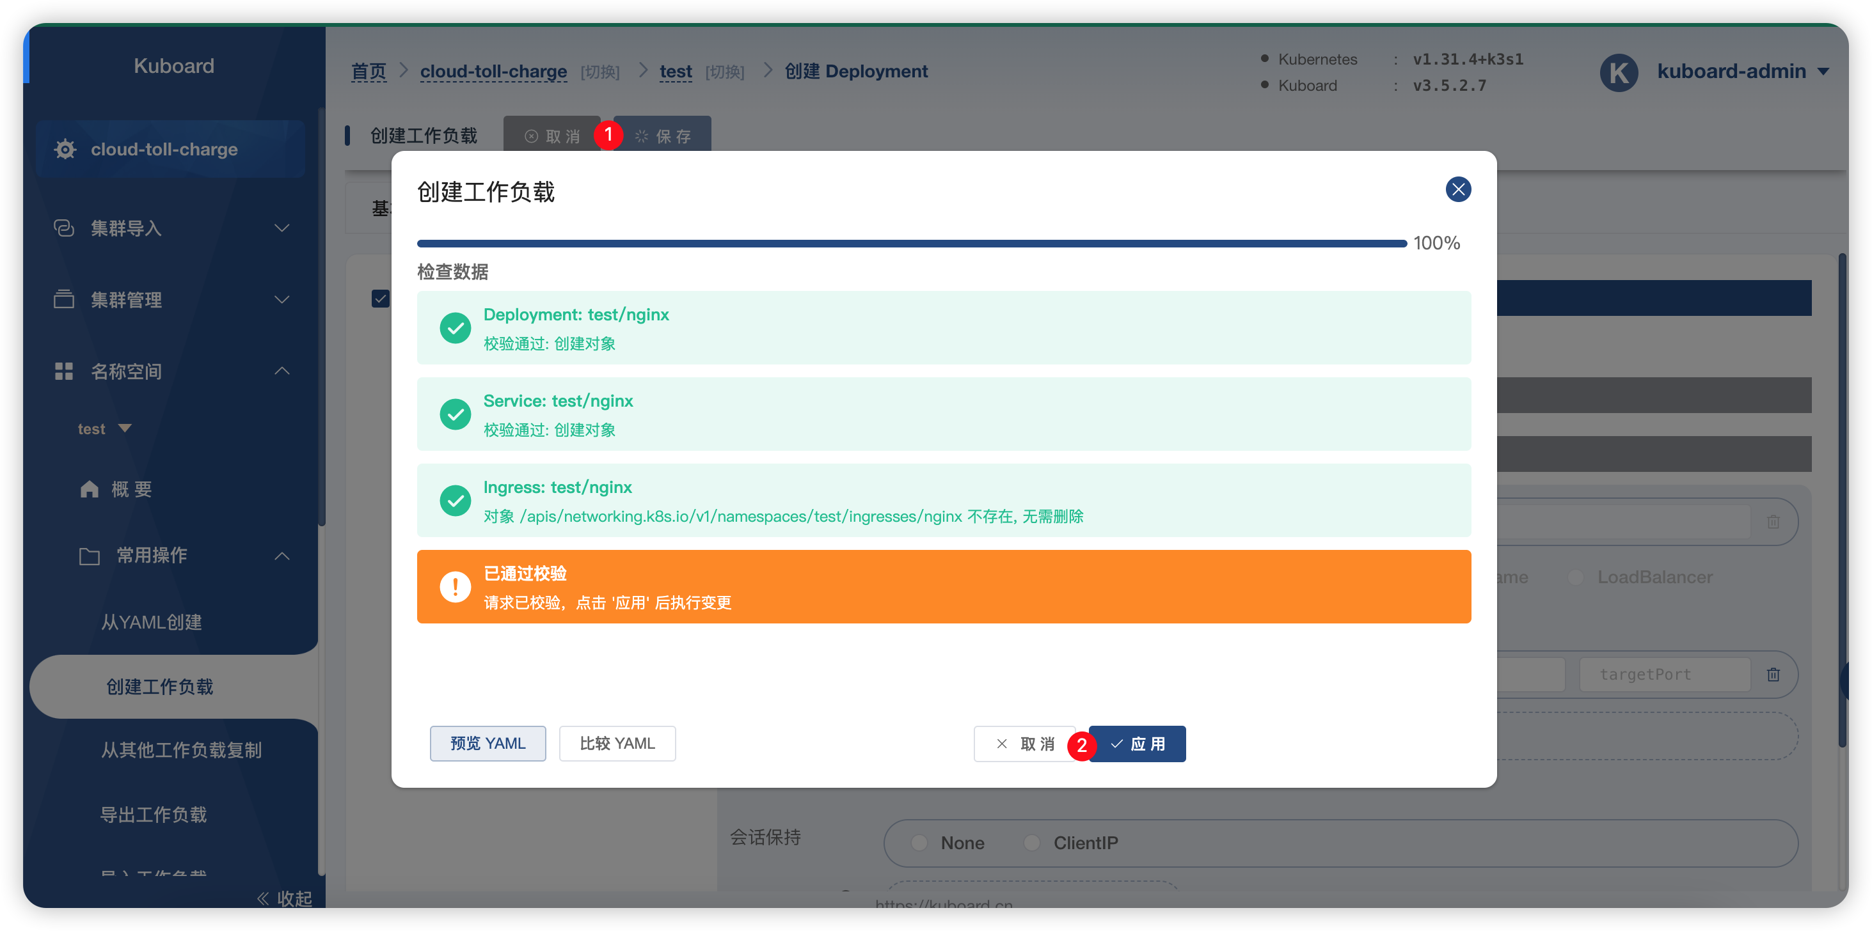Viewport: 1872px width, 931px height.
Task: Open the test namespace dropdown
Action: click(105, 428)
